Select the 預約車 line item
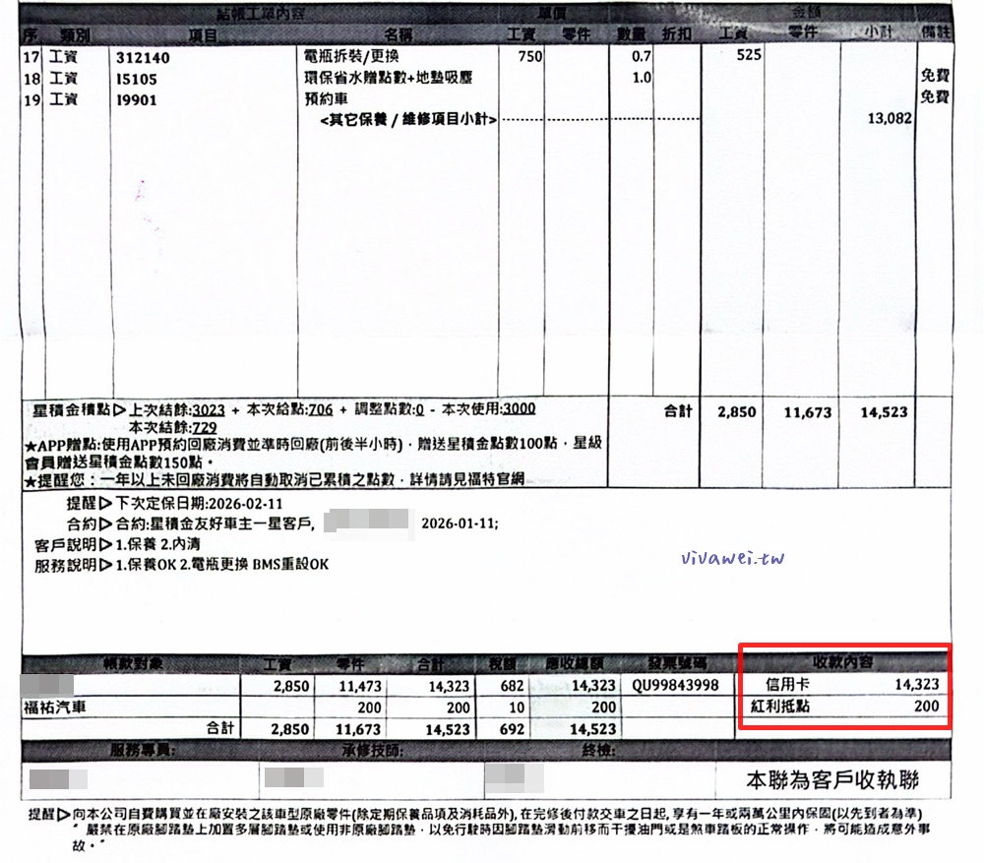 [x=328, y=98]
